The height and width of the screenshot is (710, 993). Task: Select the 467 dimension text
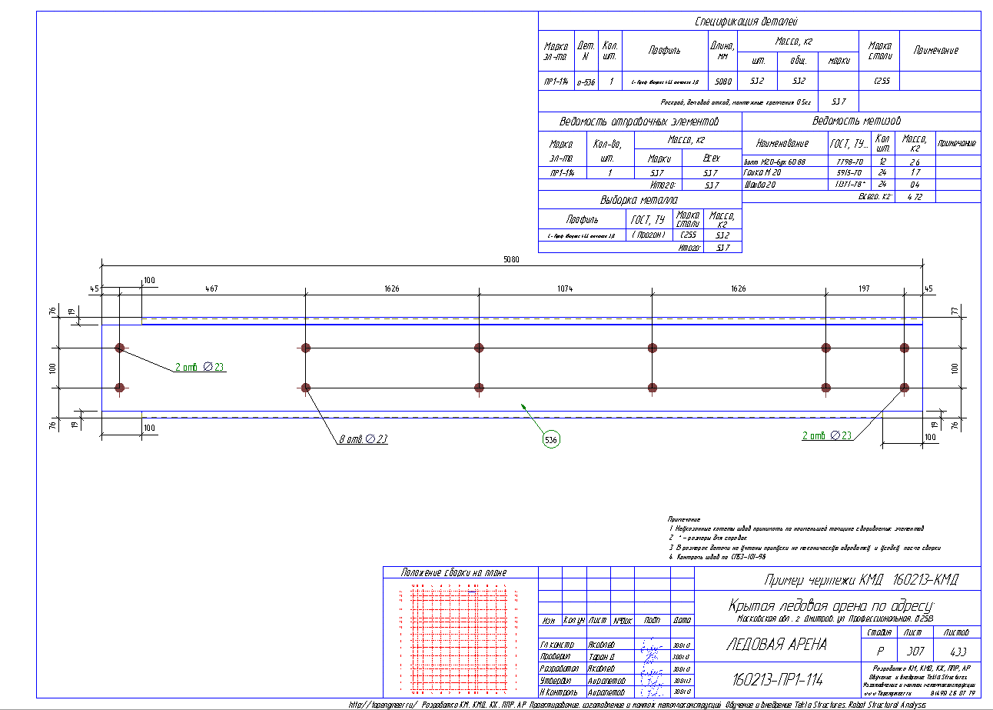[211, 288]
